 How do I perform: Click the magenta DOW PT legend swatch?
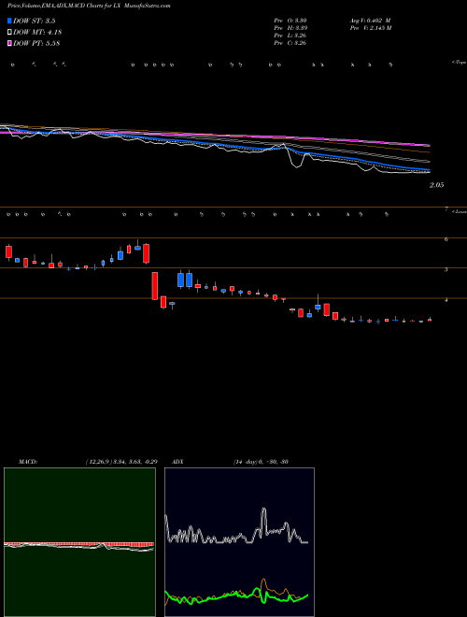click(x=9, y=43)
